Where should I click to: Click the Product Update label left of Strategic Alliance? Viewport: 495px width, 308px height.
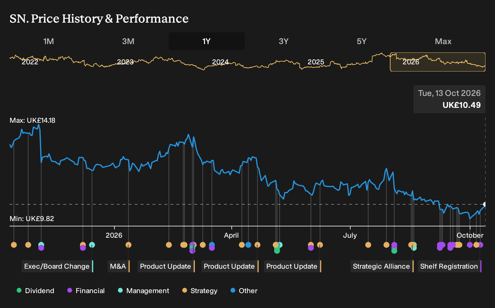[x=292, y=266]
